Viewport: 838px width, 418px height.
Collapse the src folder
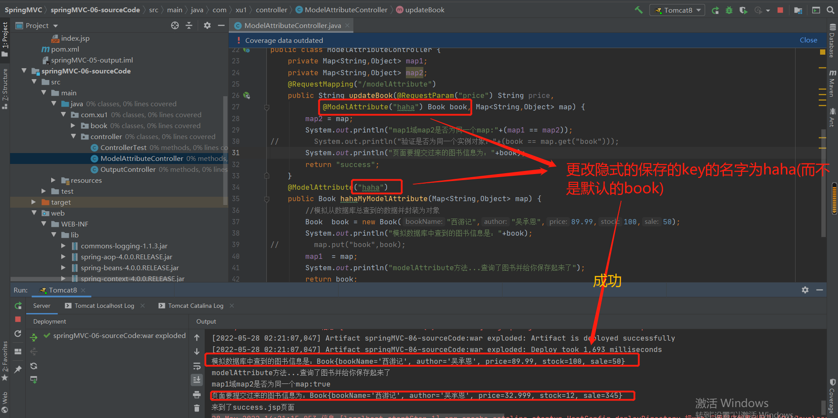click(34, 82)
